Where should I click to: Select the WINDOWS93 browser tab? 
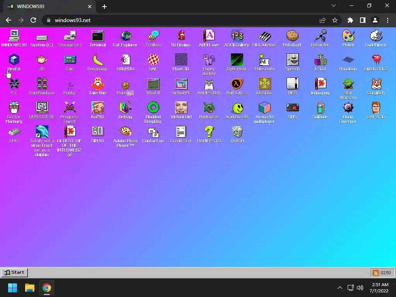[x=49, y=7]
